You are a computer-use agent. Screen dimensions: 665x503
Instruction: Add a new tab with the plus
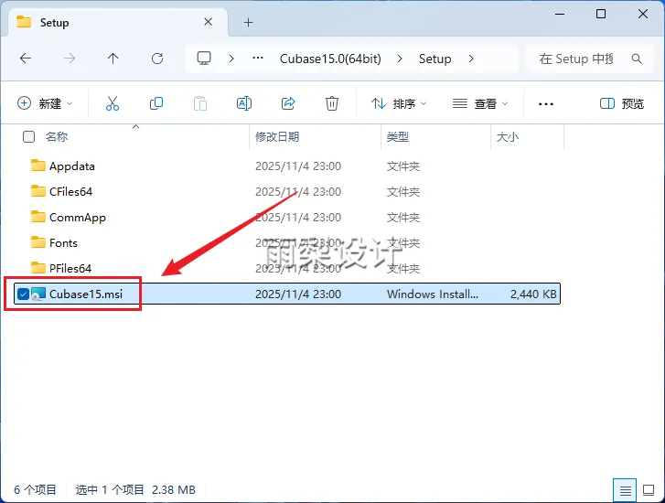point(249,23)
